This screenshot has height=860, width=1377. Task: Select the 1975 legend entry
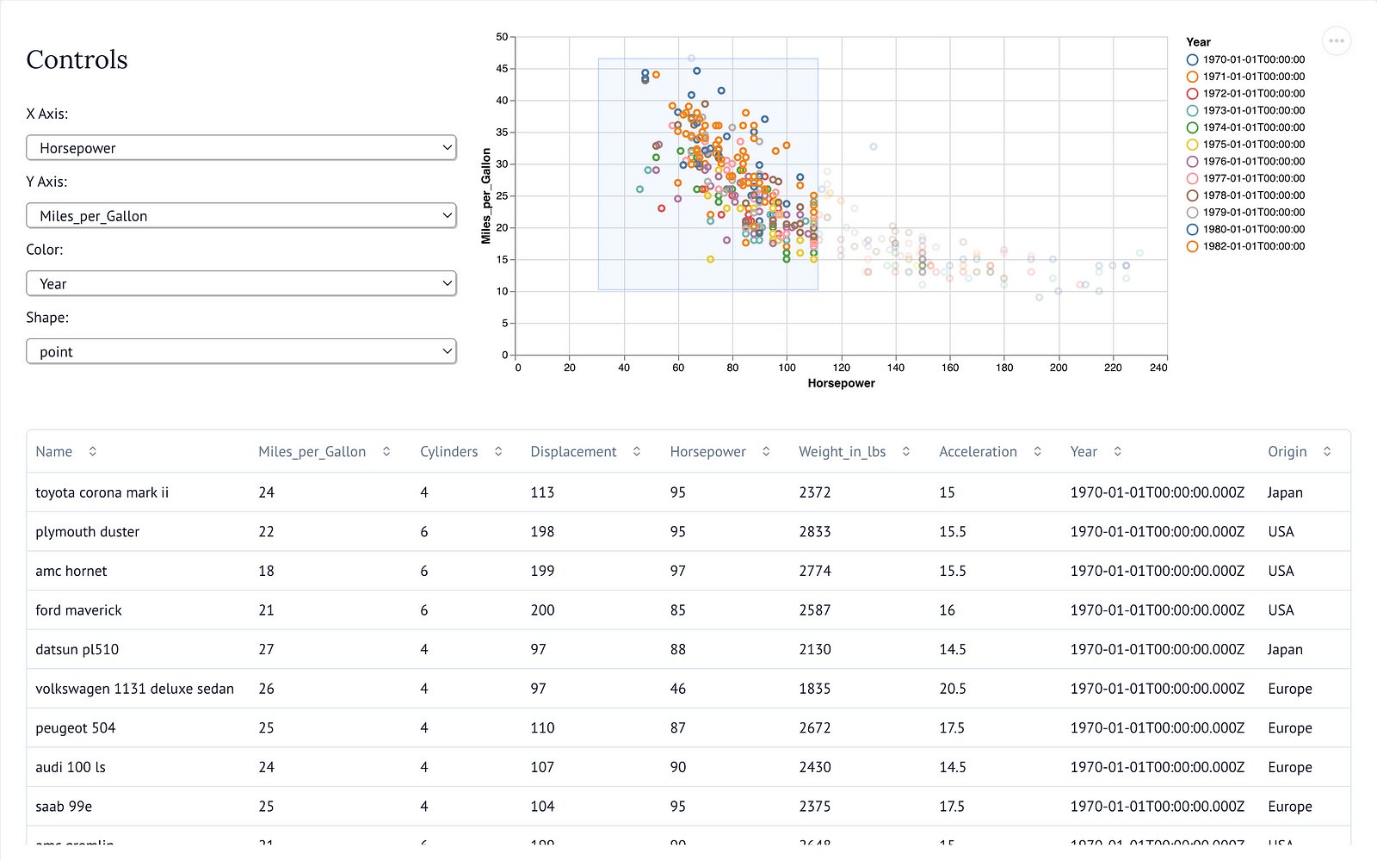tap(1253, 145)
